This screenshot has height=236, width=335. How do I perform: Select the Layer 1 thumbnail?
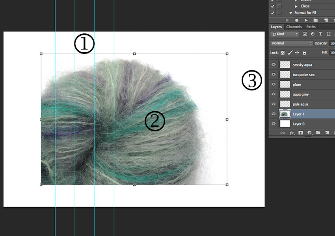point(285,114)
